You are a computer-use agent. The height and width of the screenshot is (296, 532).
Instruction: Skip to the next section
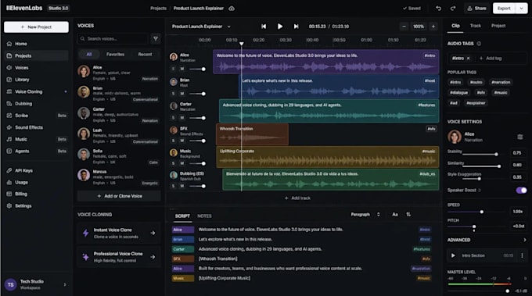pyautogui.click(x=297, y=27)
